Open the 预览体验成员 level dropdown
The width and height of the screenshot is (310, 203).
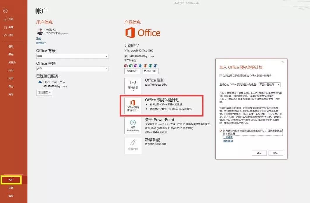tap(269, 85)
